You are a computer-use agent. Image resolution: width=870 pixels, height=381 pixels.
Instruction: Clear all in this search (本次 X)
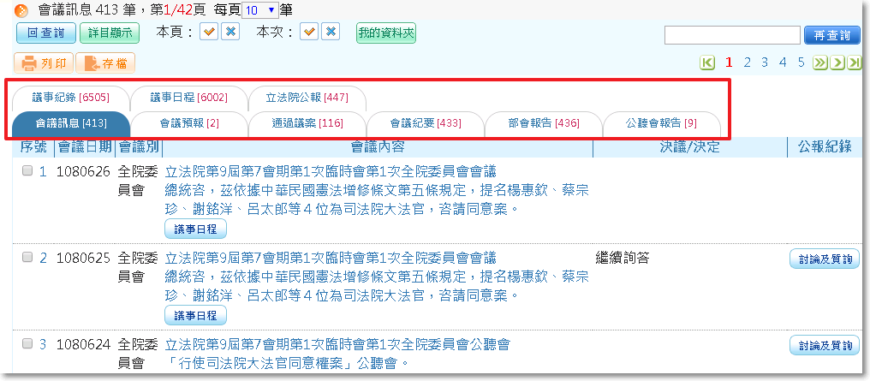point(331,32)
